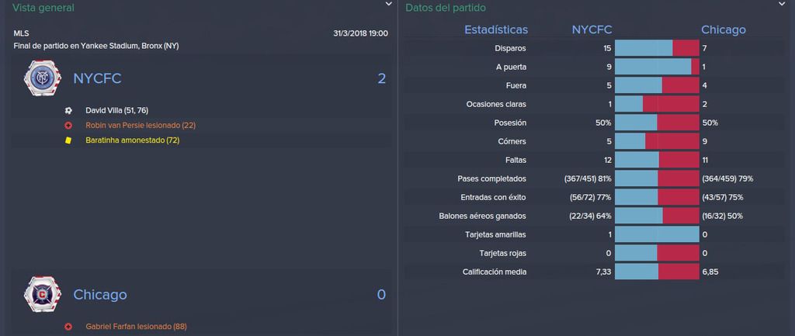Screen dimensions: 795x336
Task: Click the red injury cross by van Persie
Action: [68, 125]
